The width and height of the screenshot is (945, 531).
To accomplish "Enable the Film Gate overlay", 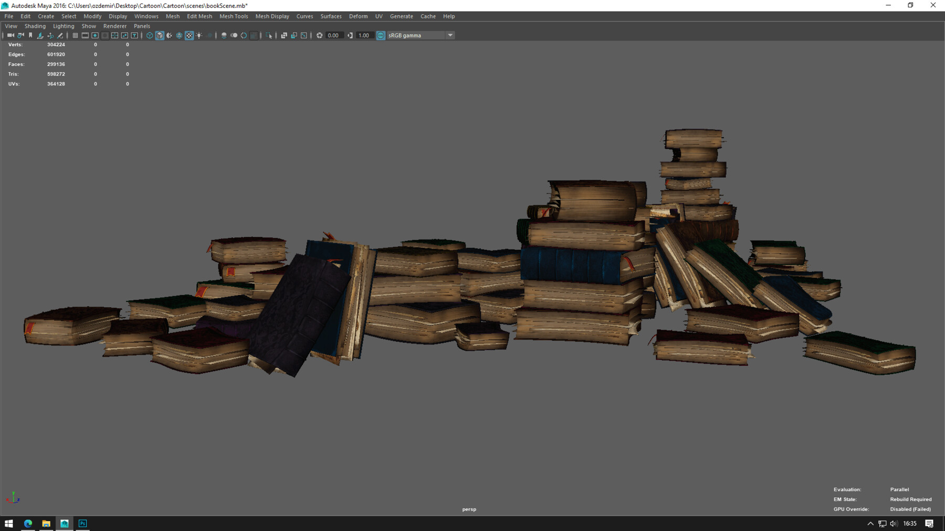I will [85, 36].
